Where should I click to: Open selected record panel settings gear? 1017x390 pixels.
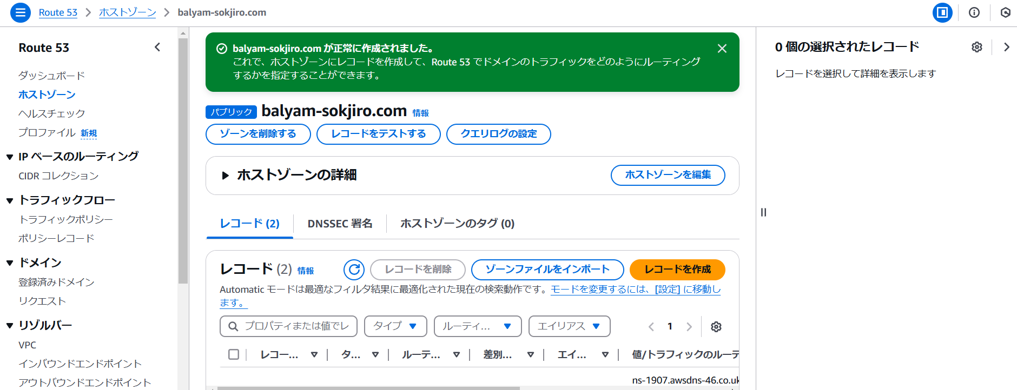(x=977, y=47)
